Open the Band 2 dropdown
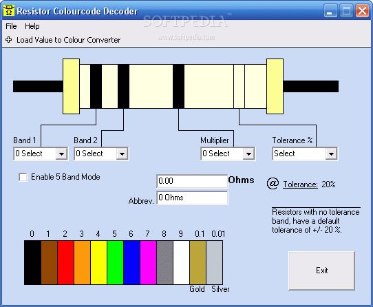373x307 pixels. [x=122, y=153]
